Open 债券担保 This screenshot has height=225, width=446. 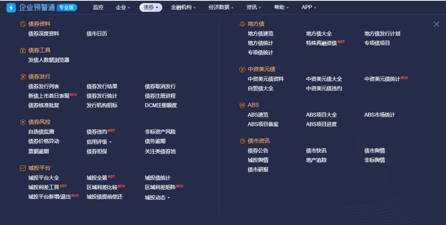[x=97, y=152]
